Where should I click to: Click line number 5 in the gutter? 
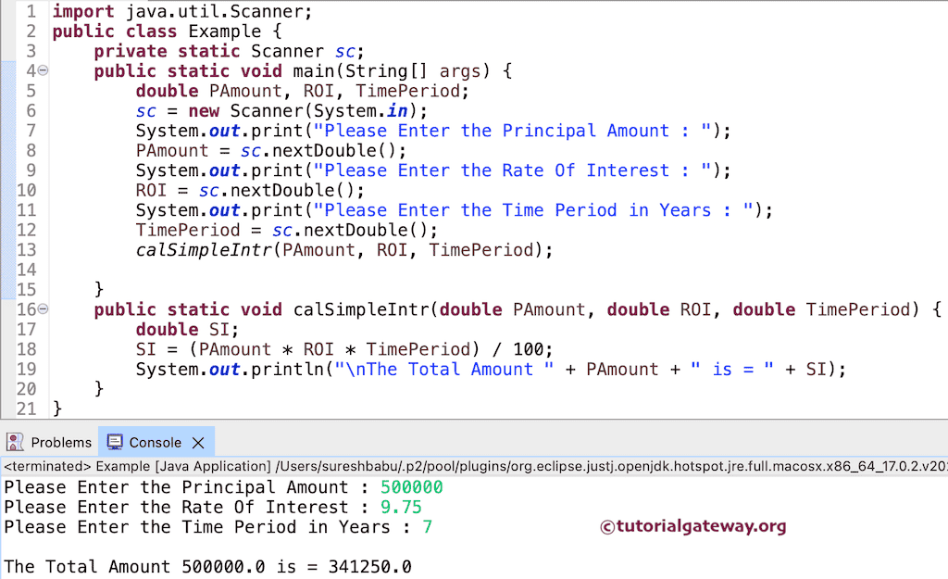coord(31,91)
